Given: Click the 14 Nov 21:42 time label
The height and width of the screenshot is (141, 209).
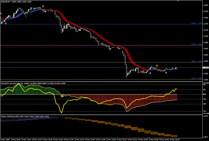Looking at the screenshot, I should tap(80, 140).
